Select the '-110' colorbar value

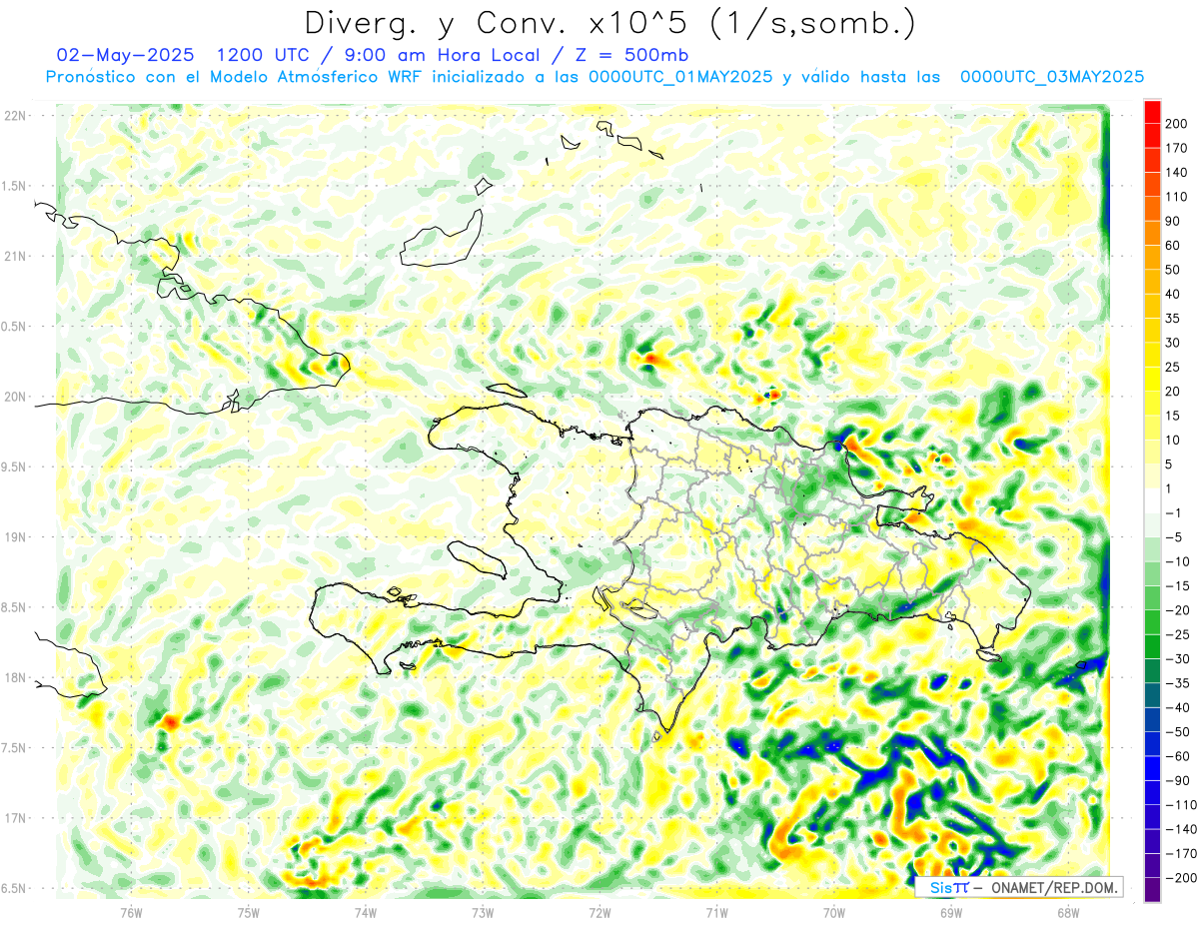point(1179,805)
